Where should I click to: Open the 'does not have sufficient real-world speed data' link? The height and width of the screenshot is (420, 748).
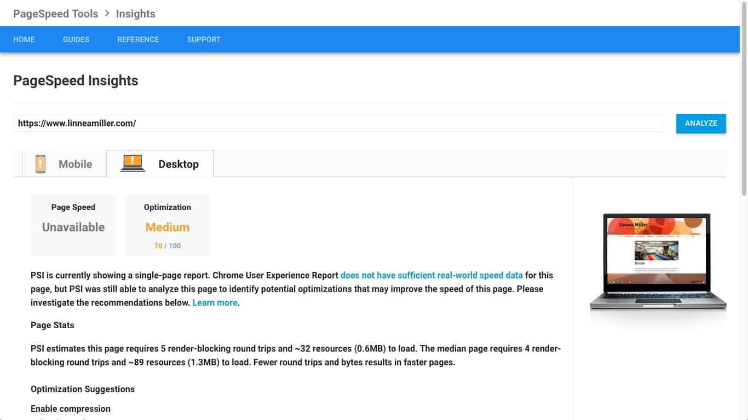pos(431,275)
